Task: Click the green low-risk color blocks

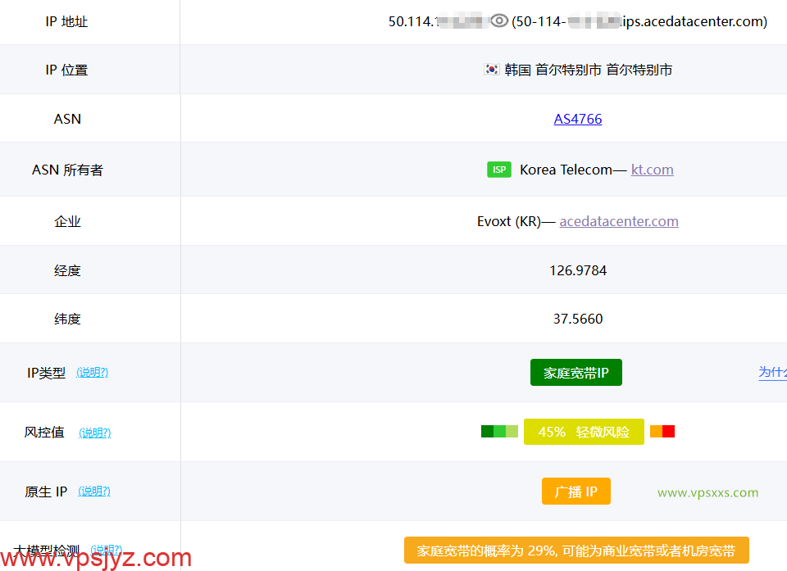Action: click(x=499, y=432)
